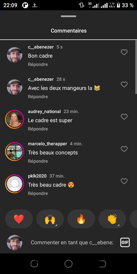Tap the Android home navigation button
The width and height of the screenshot is (137, 274).
[68, 264]
